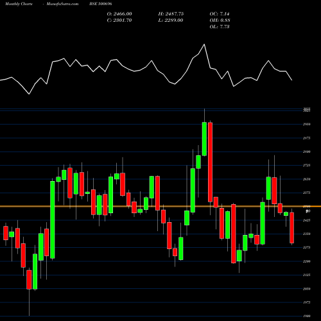Screen dimensions: 321x321
Task: Click the 2725 price axis label
Action: point(307,165)
